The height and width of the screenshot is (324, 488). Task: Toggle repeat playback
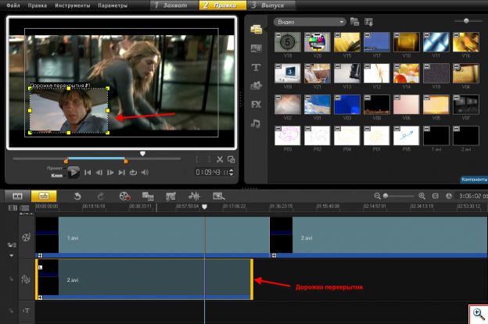133,173
